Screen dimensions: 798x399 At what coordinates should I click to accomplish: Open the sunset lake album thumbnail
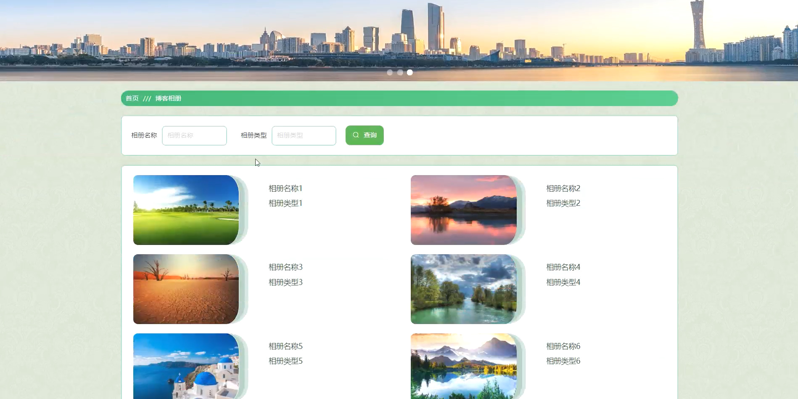[464, 210]
